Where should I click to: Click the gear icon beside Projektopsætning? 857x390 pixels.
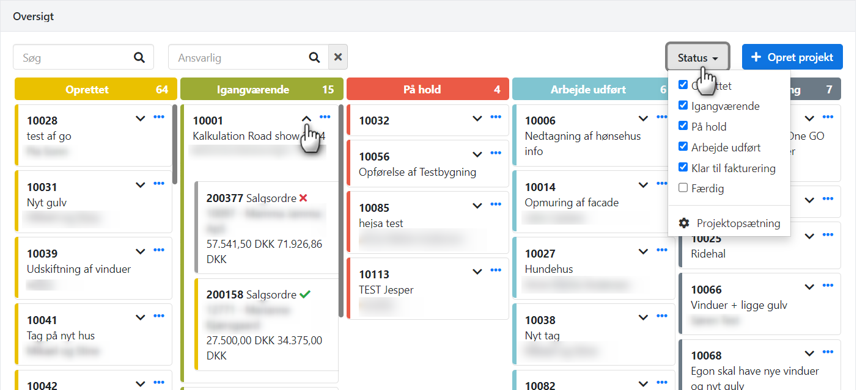(x=684, y=223)
